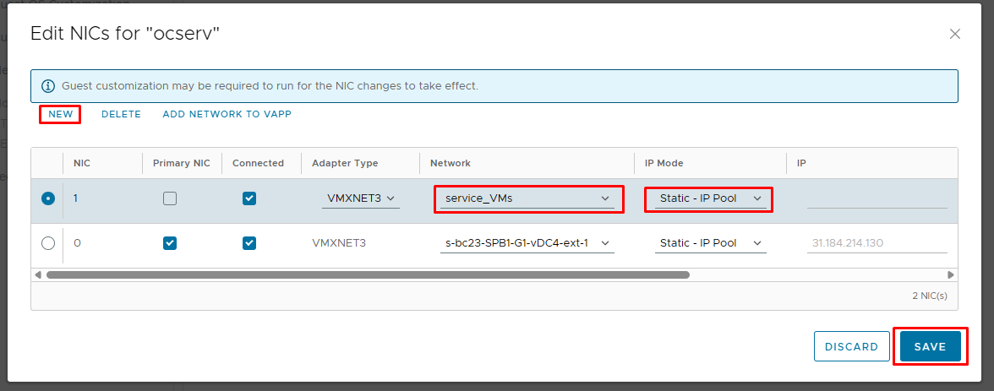Click NEW to add a NIC

tap(61, 114)
